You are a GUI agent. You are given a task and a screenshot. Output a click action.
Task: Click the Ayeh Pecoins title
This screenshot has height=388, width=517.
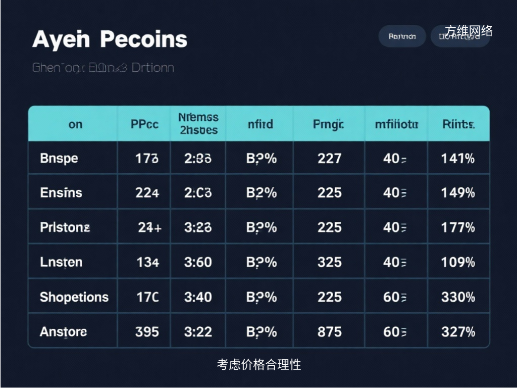[110, 39]
